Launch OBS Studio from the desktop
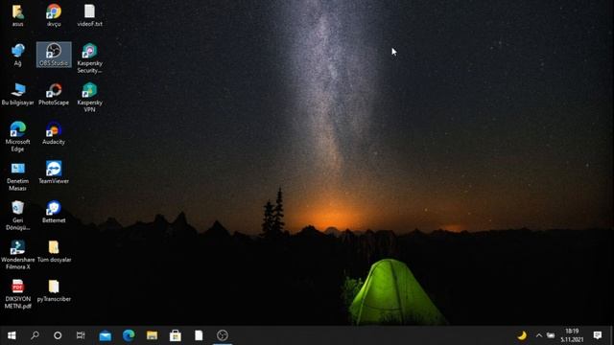Screen dimensions: 614x345 coord(54,55)
